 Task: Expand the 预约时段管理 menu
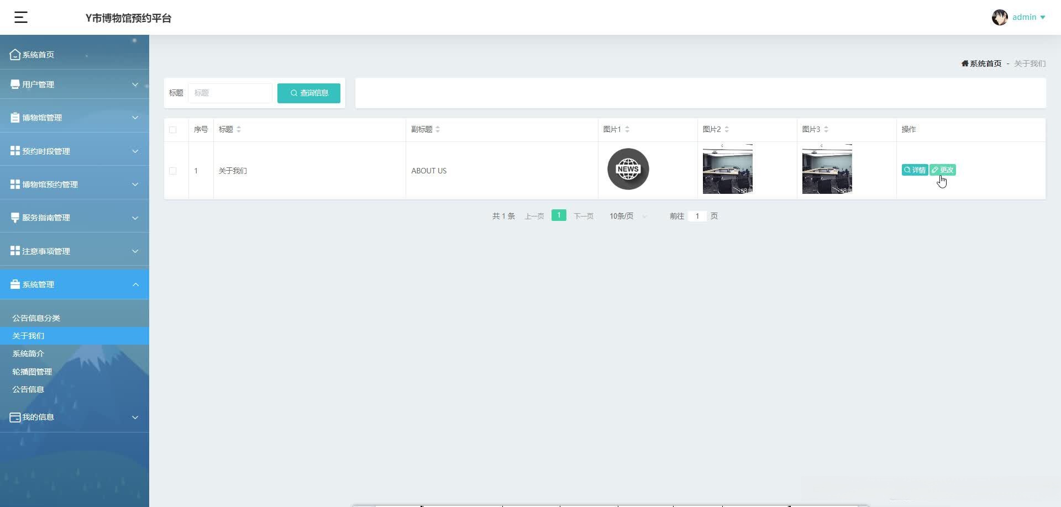point(135,151)
